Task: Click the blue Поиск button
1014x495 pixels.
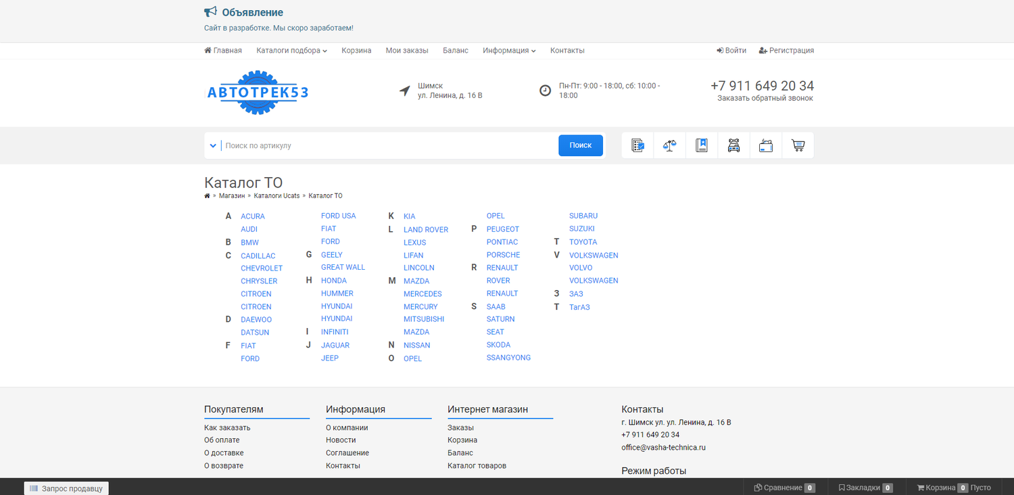Action: point(581,145)
